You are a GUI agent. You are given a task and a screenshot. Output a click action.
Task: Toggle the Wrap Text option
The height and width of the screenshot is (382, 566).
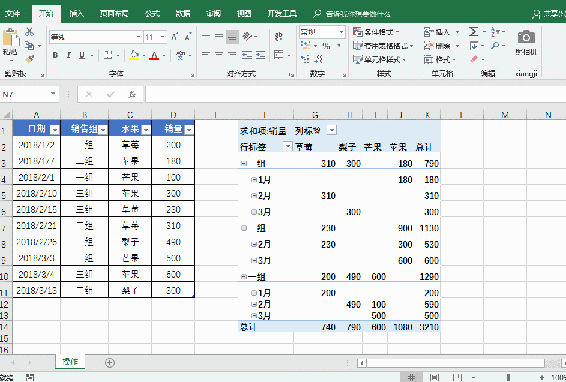(x=278, y=36)
